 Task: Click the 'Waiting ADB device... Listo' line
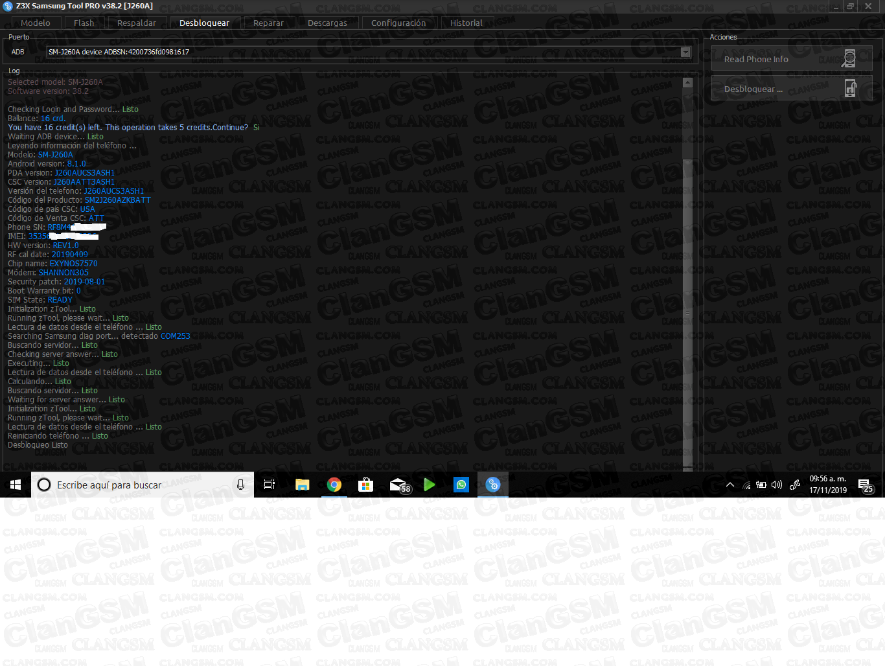55,137
